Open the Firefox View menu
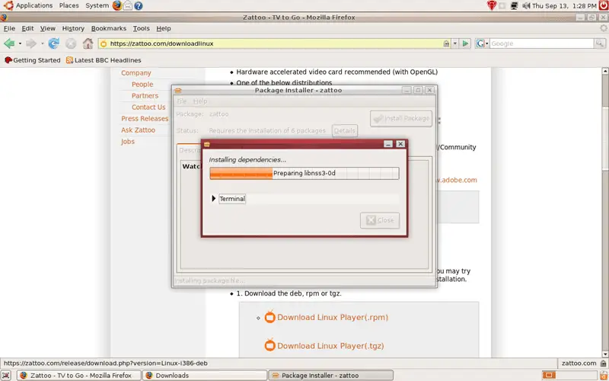The width and height of the screenshot is (609, 381). click(48, 28)
